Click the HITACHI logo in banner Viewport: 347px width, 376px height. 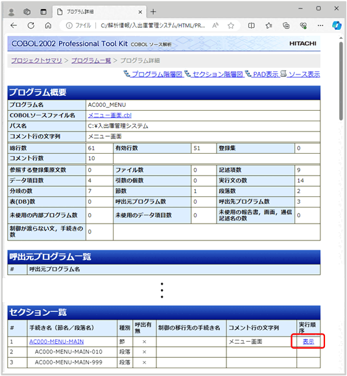303,43
